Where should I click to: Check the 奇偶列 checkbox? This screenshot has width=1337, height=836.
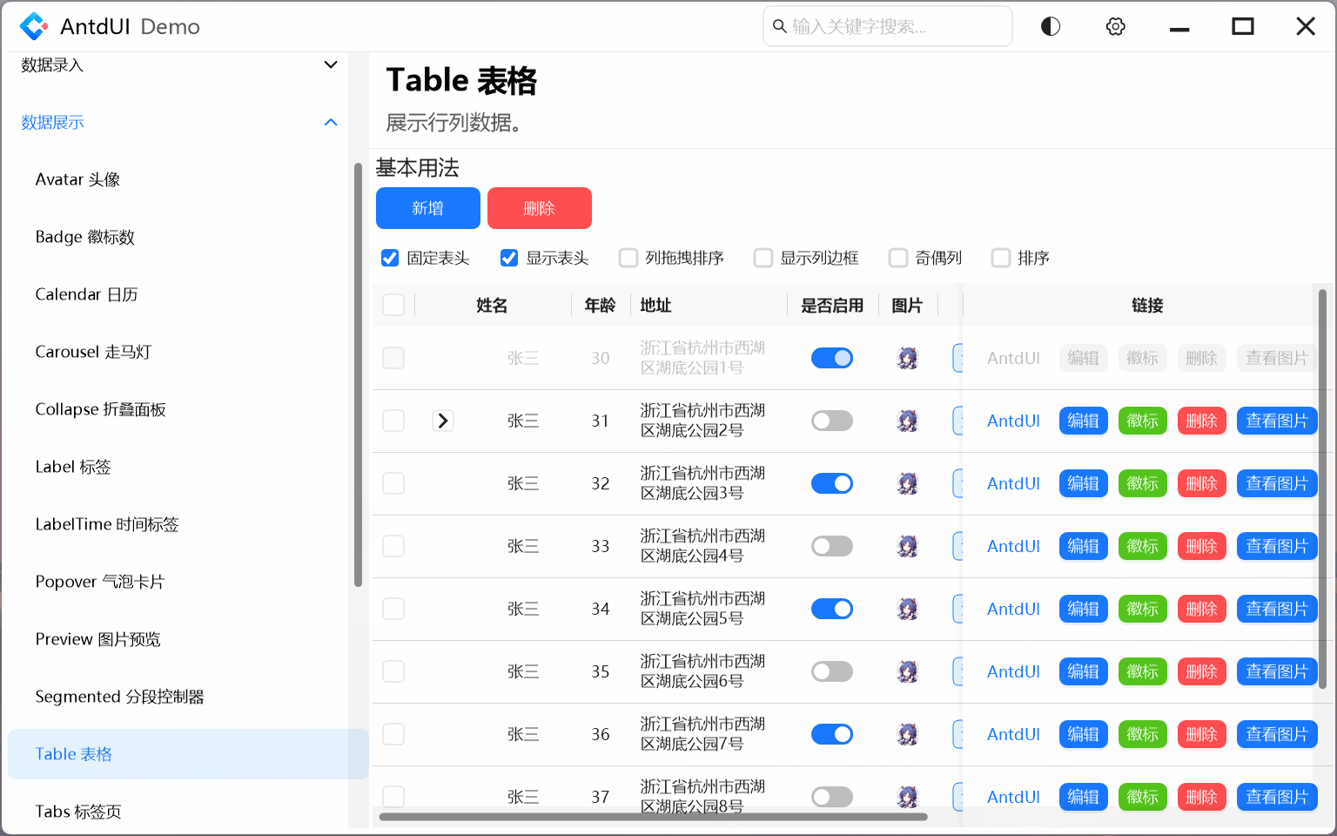point(897,258)
